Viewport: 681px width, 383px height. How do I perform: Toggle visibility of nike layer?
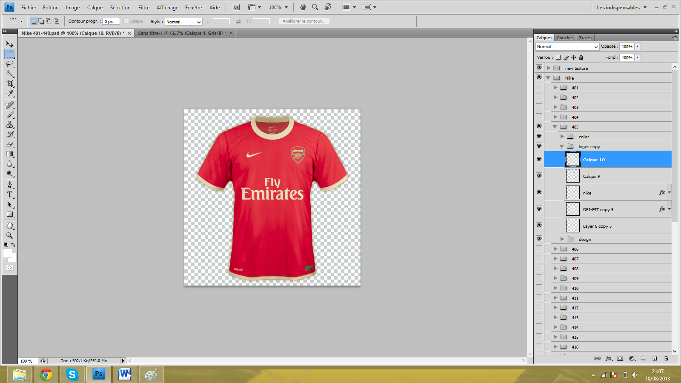point(539,192)
